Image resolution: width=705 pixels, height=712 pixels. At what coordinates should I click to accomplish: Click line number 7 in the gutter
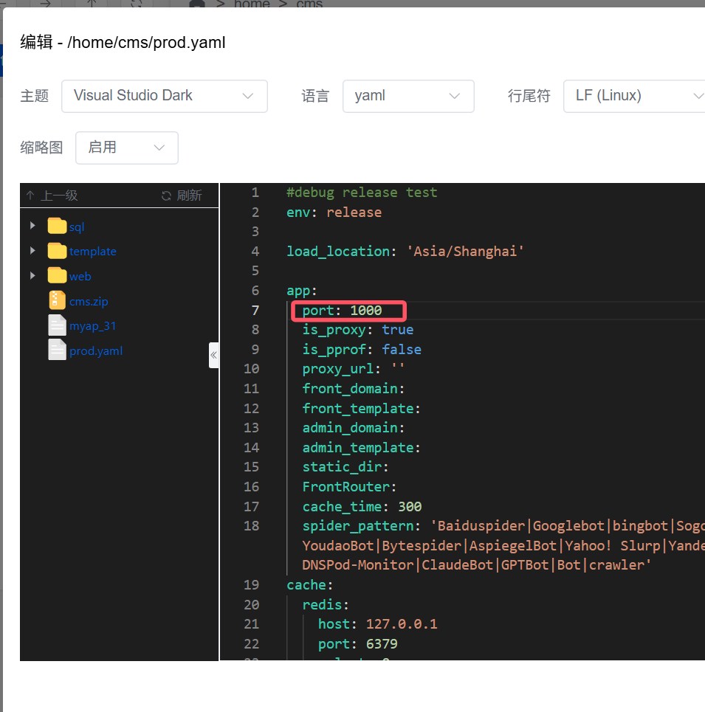click(255, 311)
